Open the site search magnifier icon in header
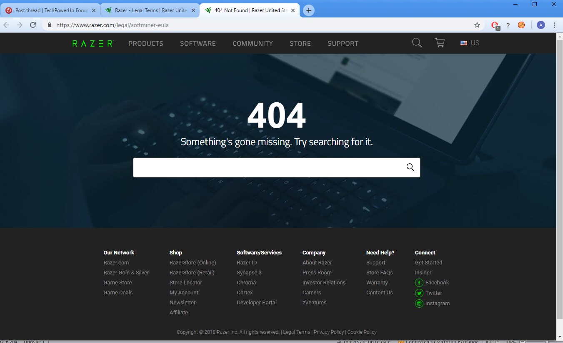Viewport: 563px width, 343px height. [417, 43]
